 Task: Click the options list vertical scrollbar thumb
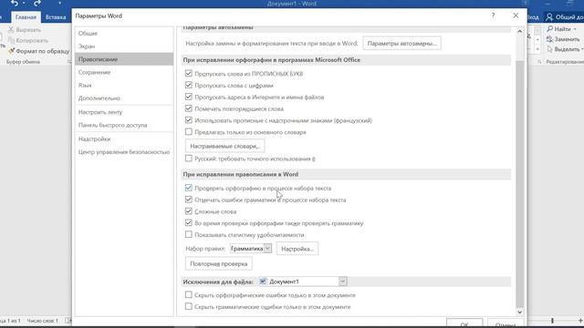point(519,184)
